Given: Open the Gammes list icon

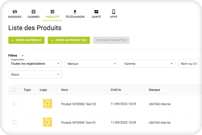Looking at the screenshot, I should coord(33,12).
